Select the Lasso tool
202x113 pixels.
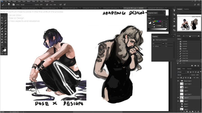point(2,20)
